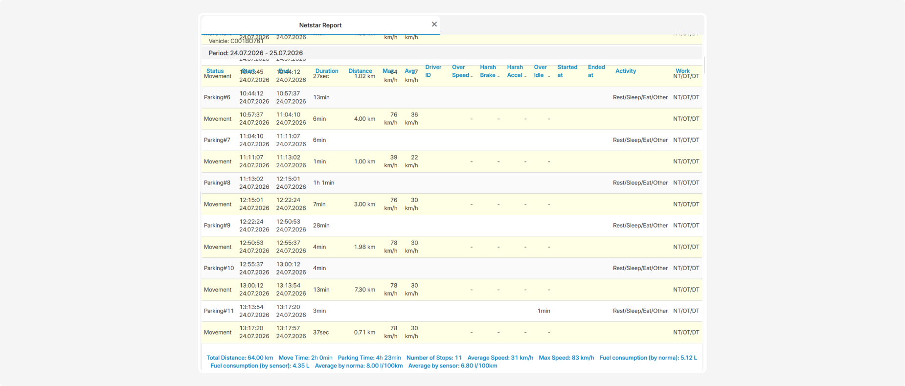The width and height of the screenshot is (905, 386).
Task: Click the 12:50:53 end time of Parking#9
Action: tap(289, 222)
